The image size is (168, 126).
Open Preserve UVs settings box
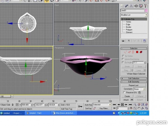coord(139,92)
